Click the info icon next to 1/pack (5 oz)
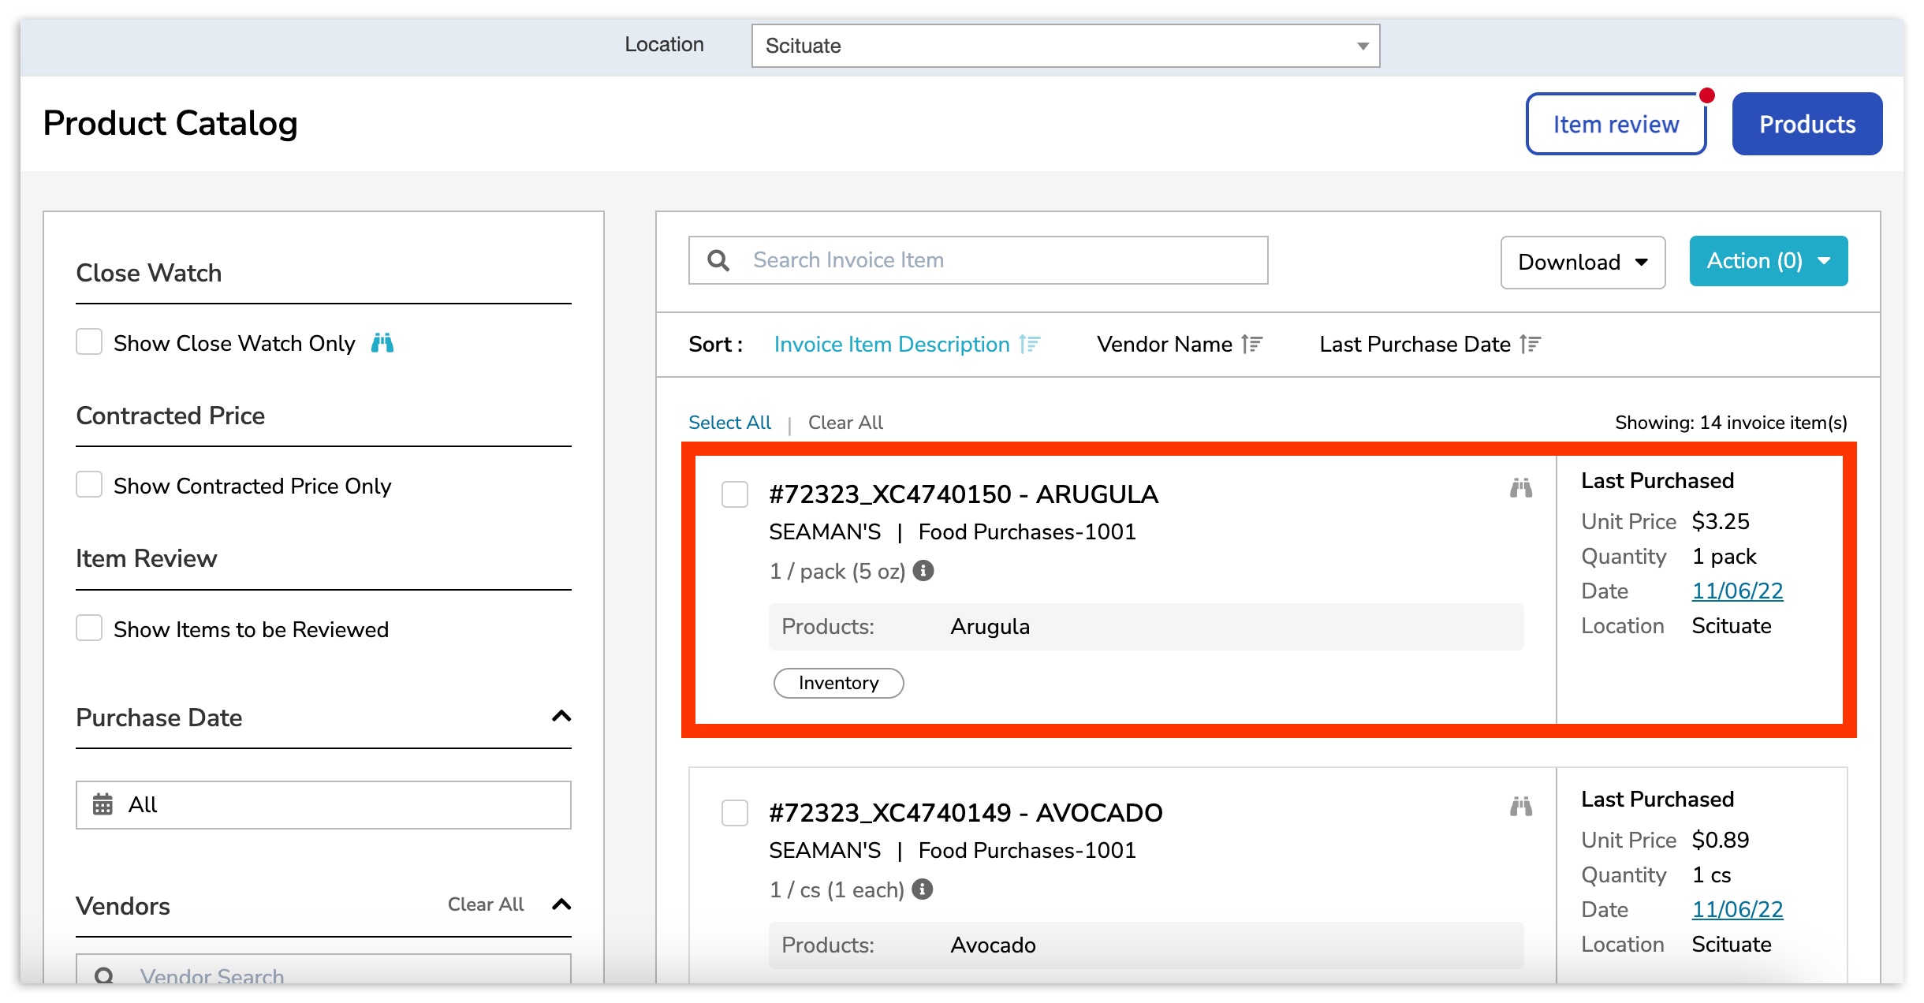1924x1003 pixels. [x=923, y=571]
